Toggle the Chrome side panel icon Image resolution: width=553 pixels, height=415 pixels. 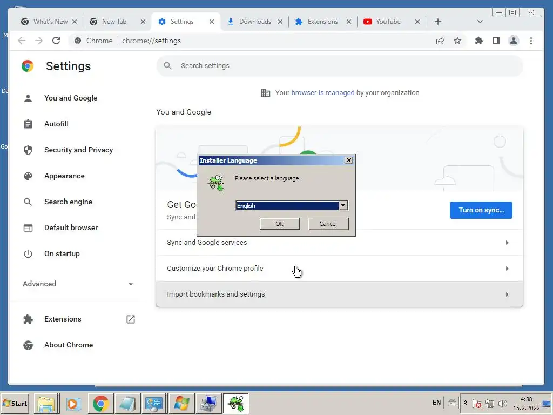(496, 41)
